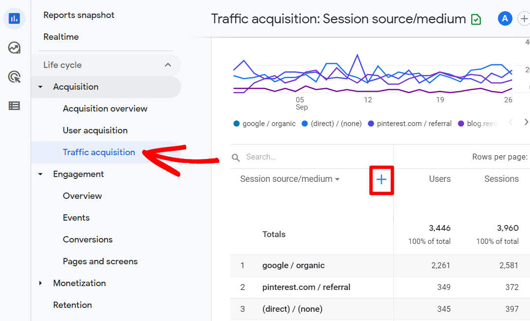Click the green data-quality checkmark icon
The image size is (530, 321).
pos(476,19)
